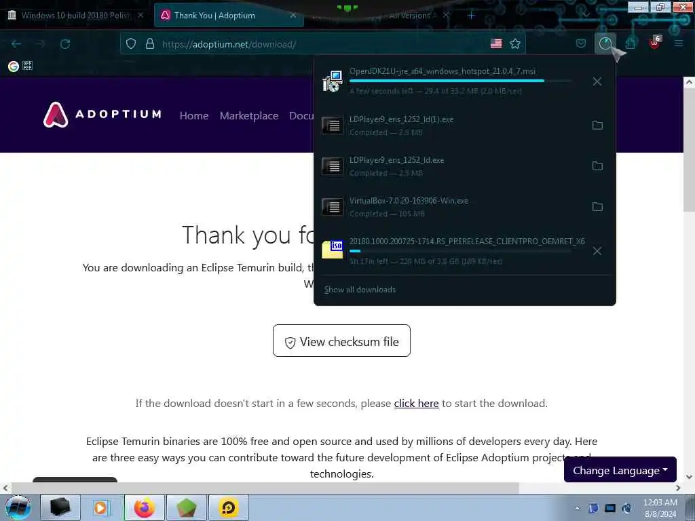Open the uBlock Origin extension icon
Image resolution: width=695 pixels, height=521 pixels.
655,43
